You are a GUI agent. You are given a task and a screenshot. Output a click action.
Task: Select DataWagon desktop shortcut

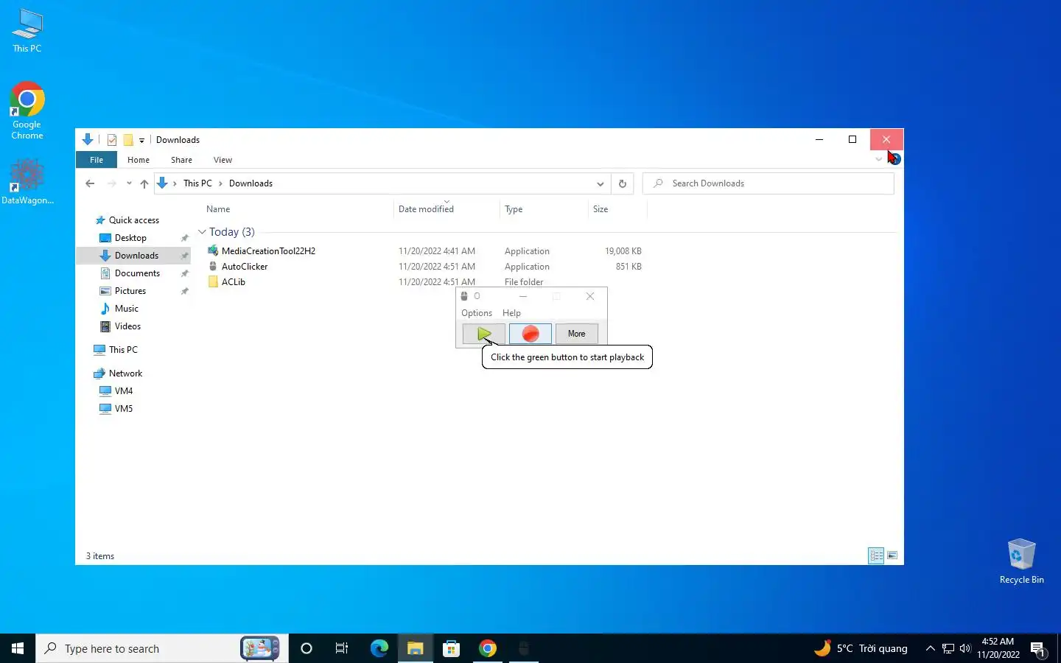[x=27, y=182]
